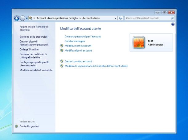
Task: Maximize the Control Panel window
Action: pos(164,12)
